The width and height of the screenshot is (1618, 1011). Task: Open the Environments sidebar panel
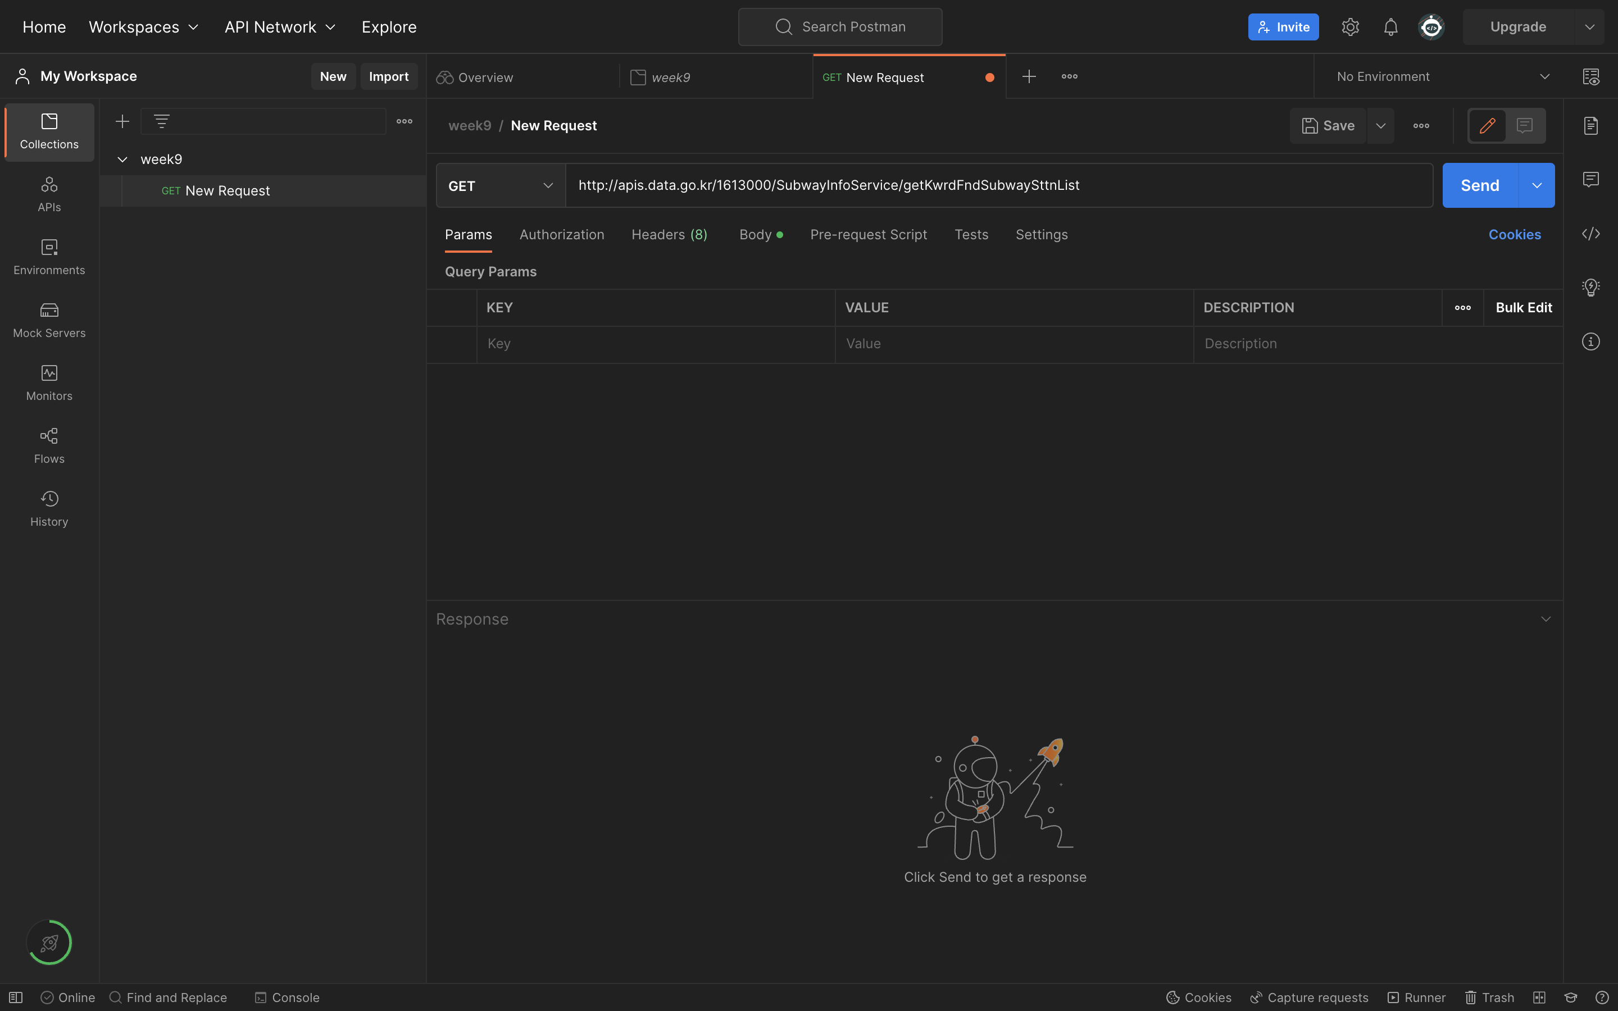tap(49, 257)
